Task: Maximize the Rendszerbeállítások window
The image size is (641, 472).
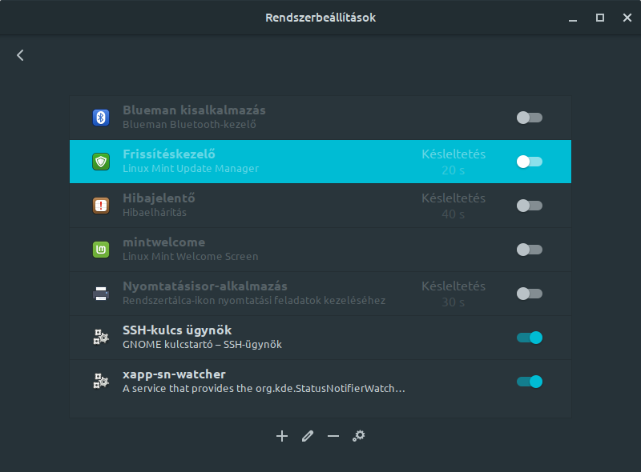Action: point(599,18)
